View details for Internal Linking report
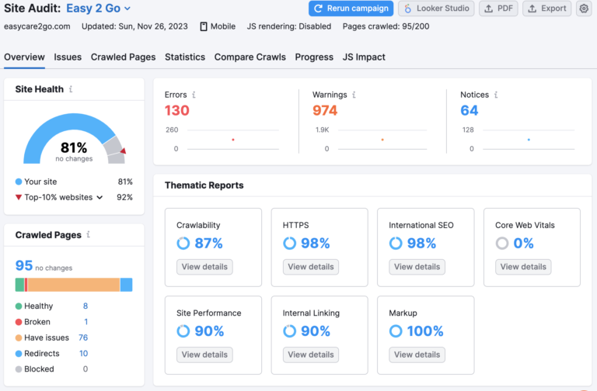Image resolution: width=597 pixels, height=391 pixels. click(x=311, y=355)
